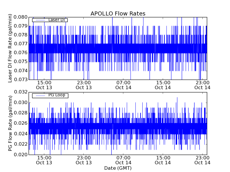The image size is (230, 172).
Task: Pick the 0.026 tick on the PG flow axis
Action: (20, 123)
